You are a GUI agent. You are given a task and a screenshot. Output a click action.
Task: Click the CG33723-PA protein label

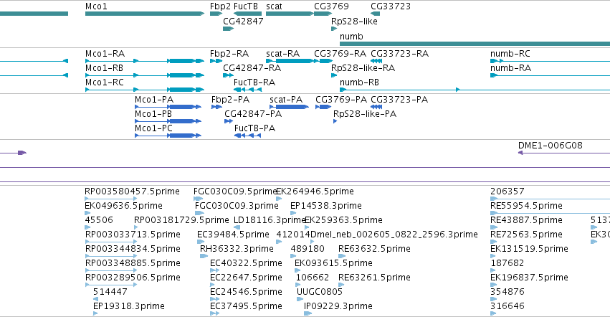point(399,99)
